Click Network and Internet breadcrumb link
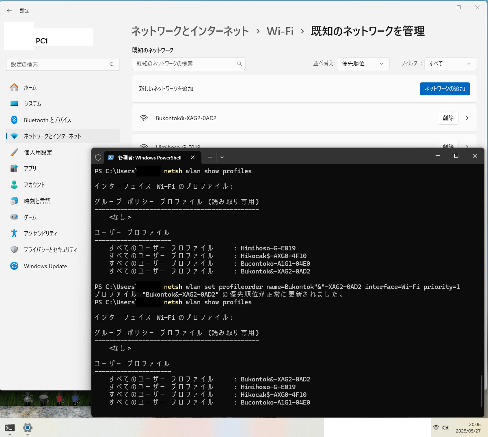 tap(190, 31)
